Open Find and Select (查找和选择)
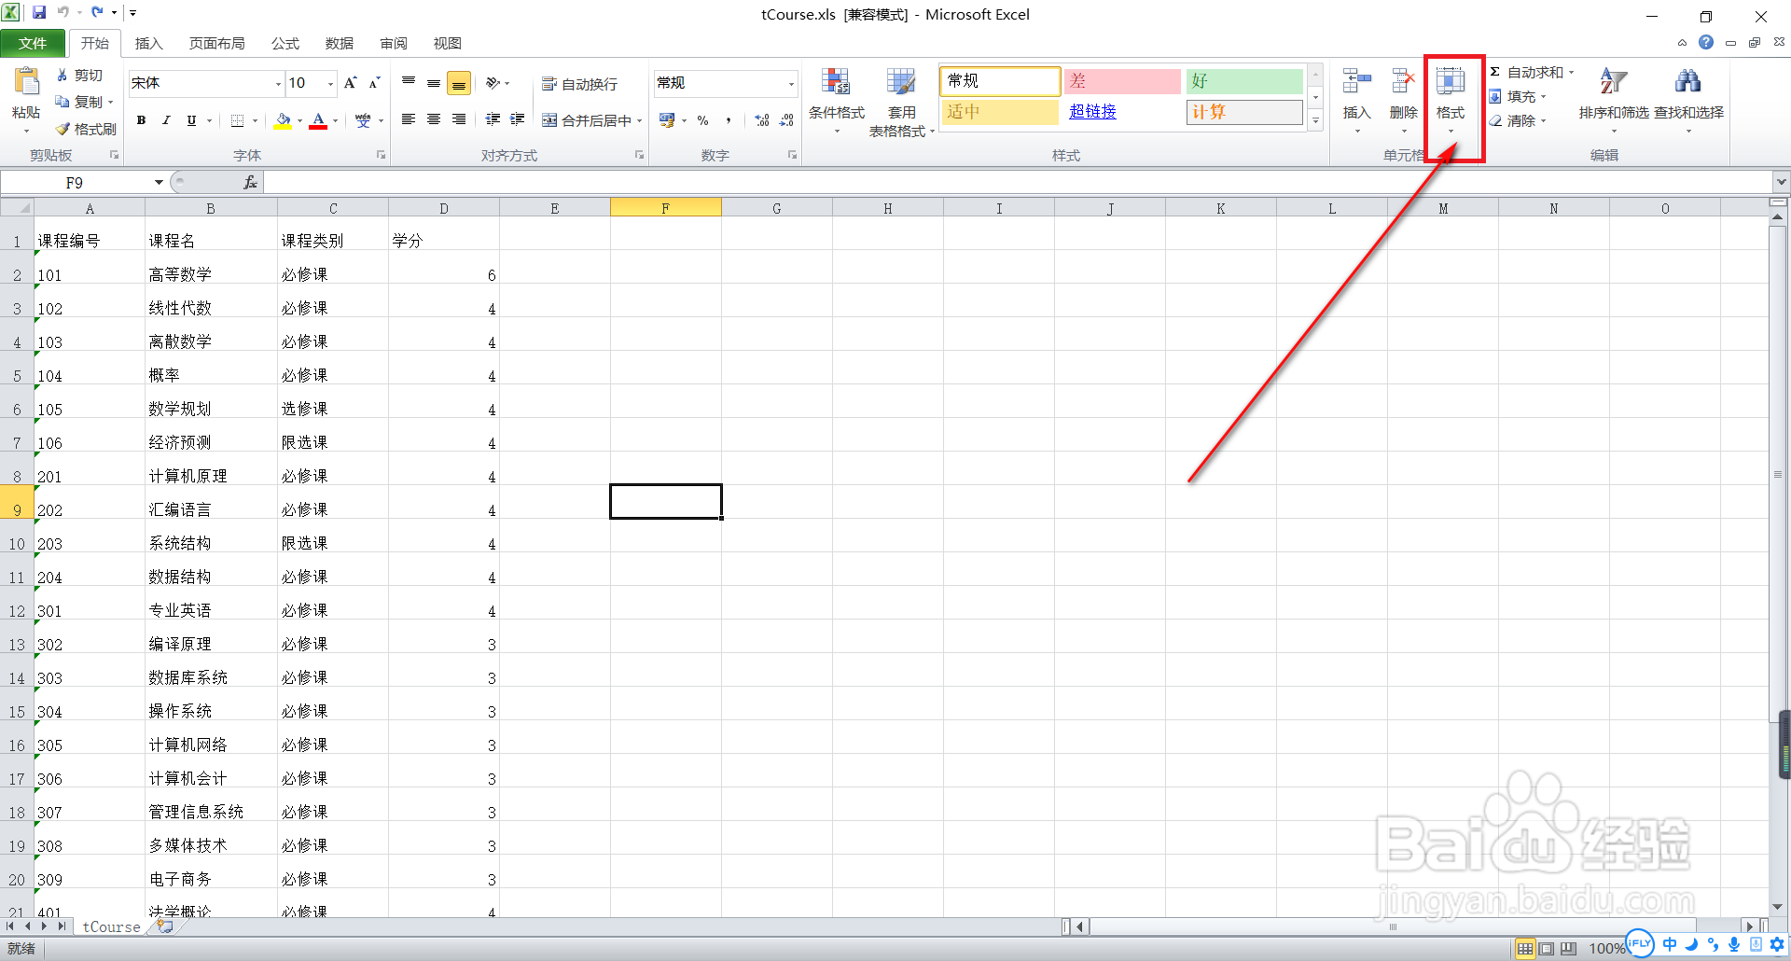This screenshot has width=1791, height=961. click(1688, 99)
